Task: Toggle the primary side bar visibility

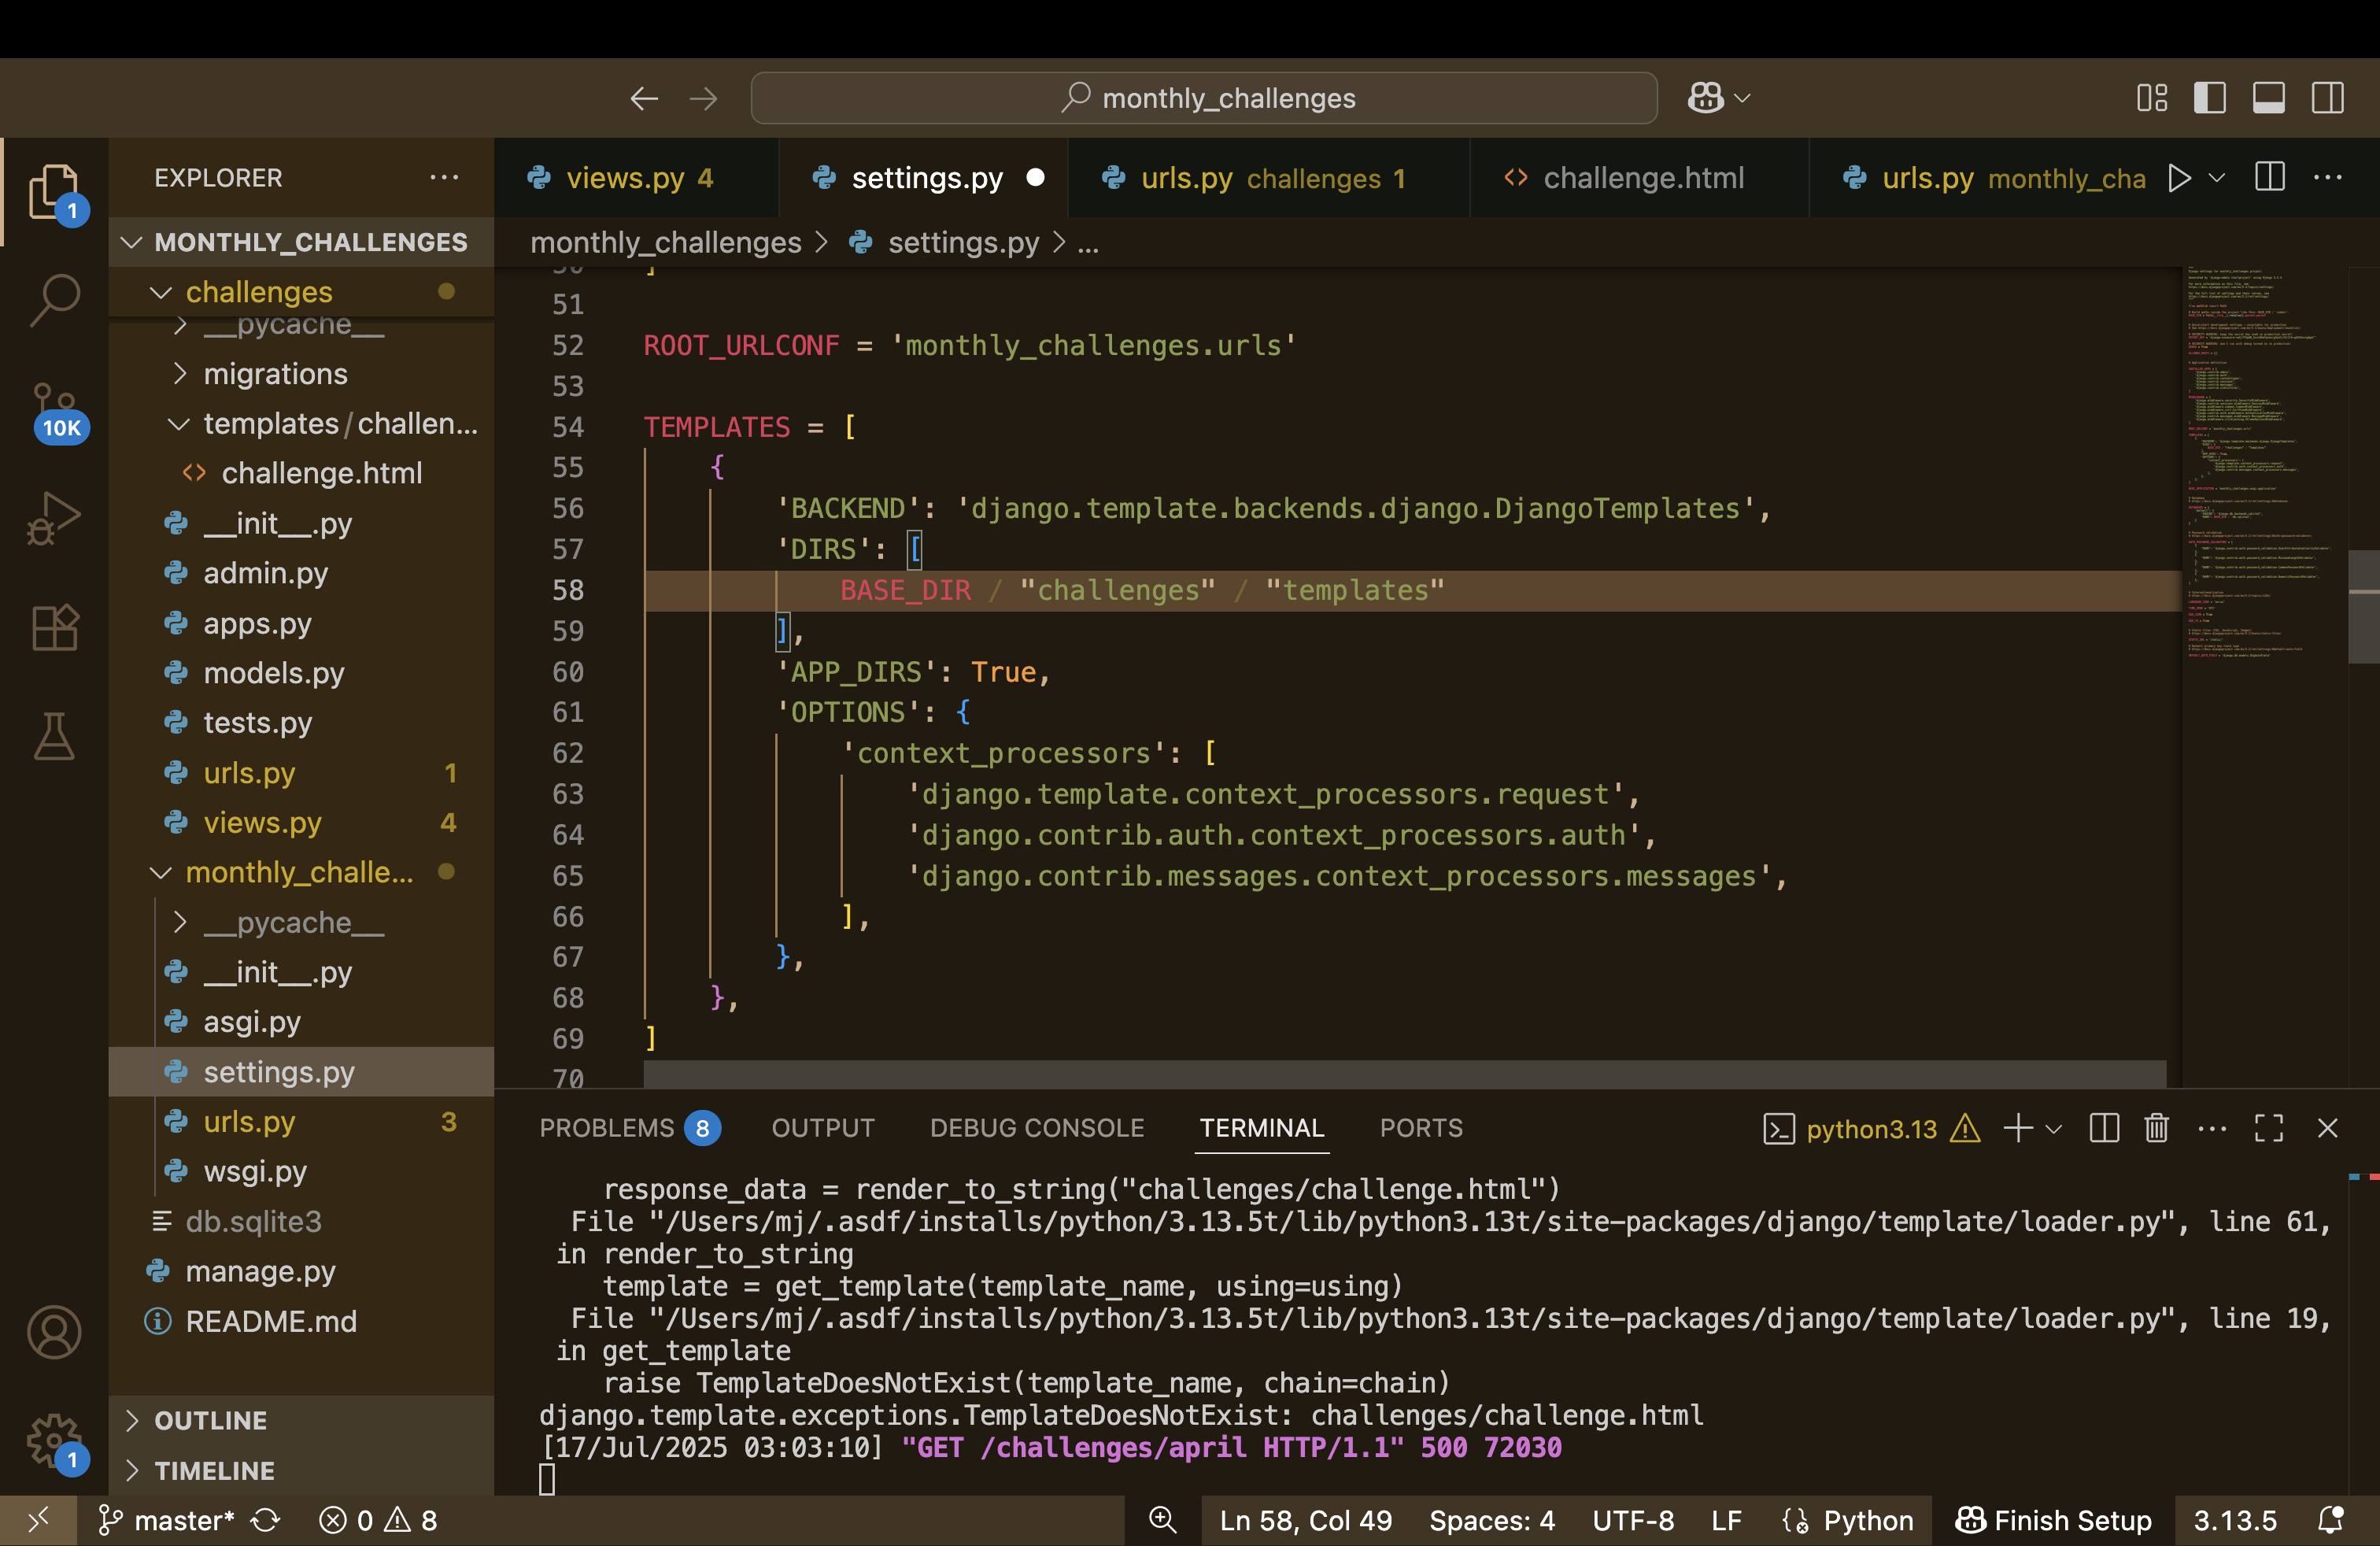Action: click(x=2209, y=98)
